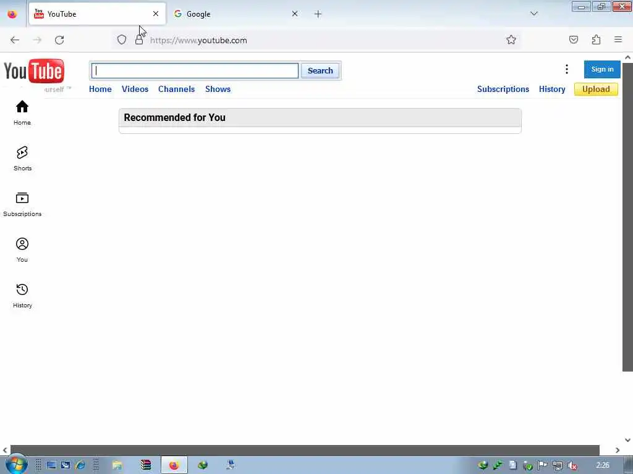This screenshot has height=474, width=633.
Task: Click the network tray icon
Action: coord(558,465)
